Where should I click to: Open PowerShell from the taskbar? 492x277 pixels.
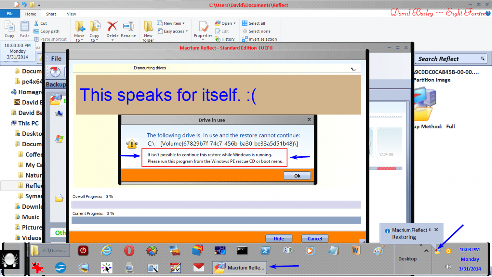point(265,250)
